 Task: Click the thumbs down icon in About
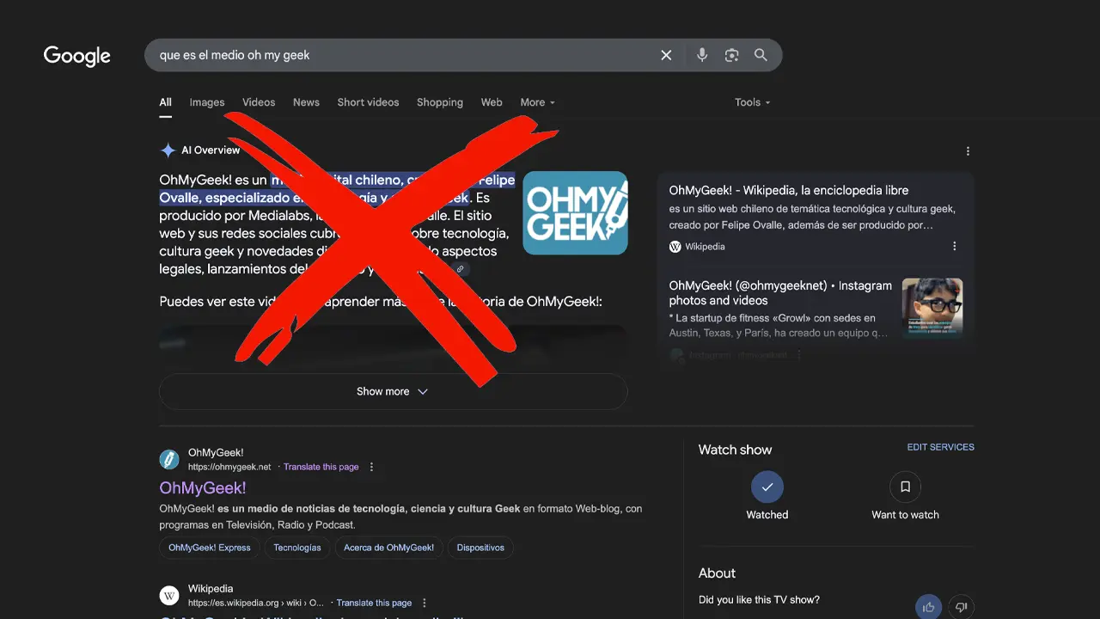(x=962, y=607)
